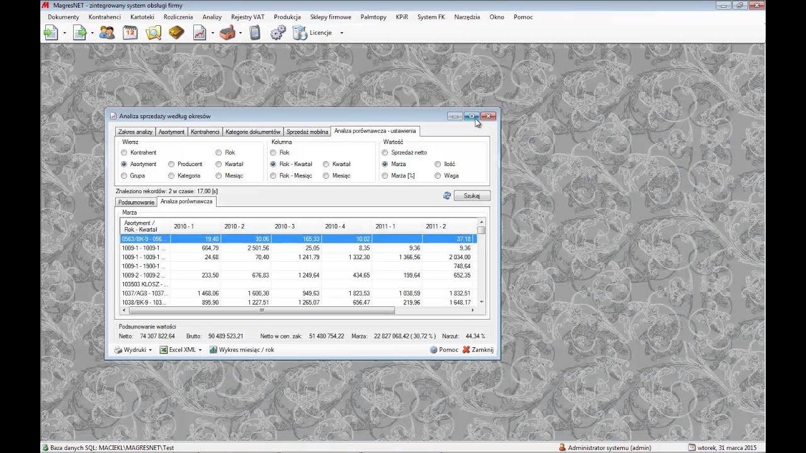Click the Excel XML export icon
This screenshot has width=806, height=453.
(x=164, y=350)
